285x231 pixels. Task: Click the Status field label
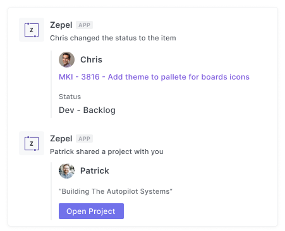coord(70,97)
